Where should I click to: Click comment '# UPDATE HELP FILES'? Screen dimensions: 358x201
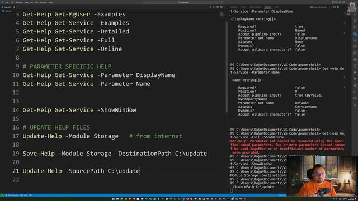(x=56, y=127)
